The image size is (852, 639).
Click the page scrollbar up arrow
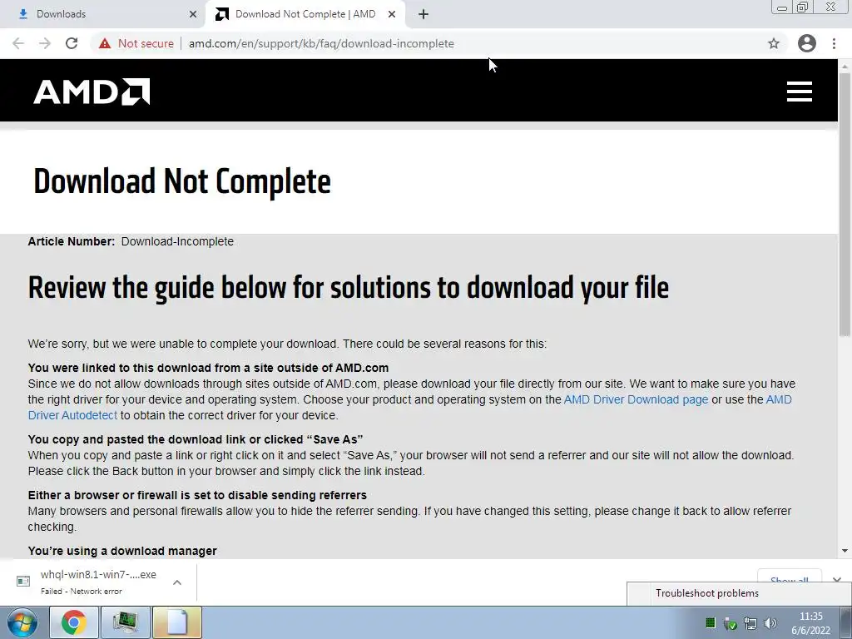click(x=845, y=66)
